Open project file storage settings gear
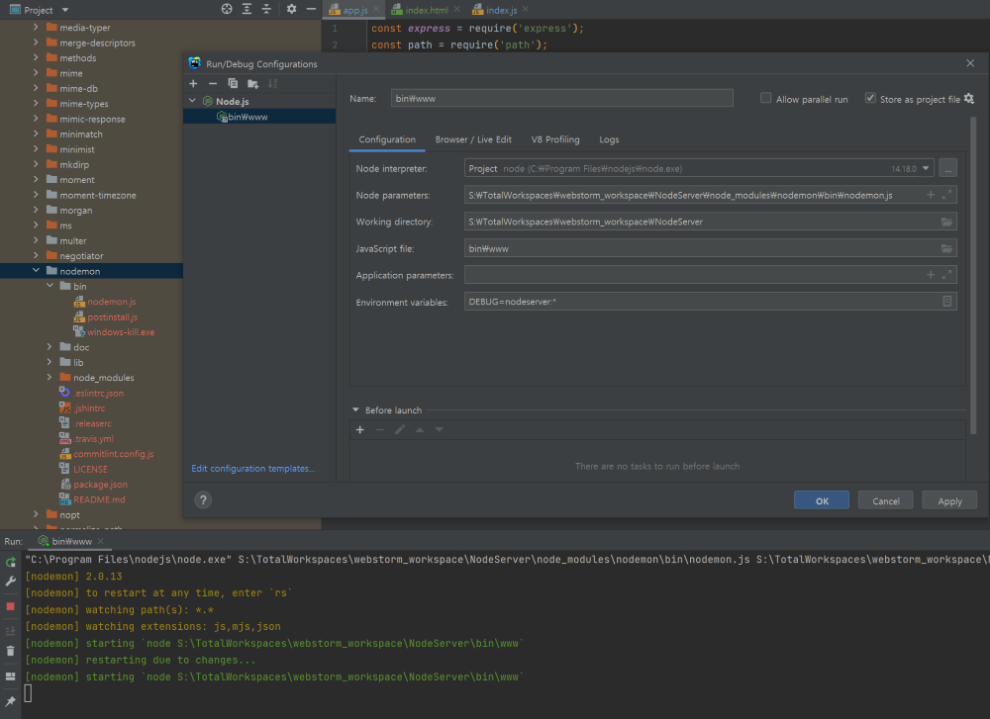This screenshot has width=990, height=719. 969,98
